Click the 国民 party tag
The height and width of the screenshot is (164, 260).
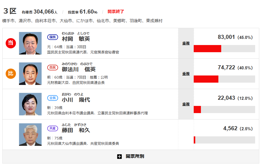52,37
